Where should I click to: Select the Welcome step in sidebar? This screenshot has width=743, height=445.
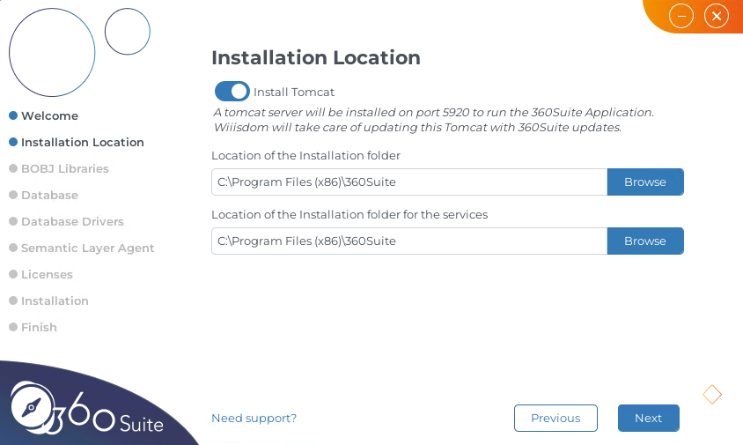point(44,115)
